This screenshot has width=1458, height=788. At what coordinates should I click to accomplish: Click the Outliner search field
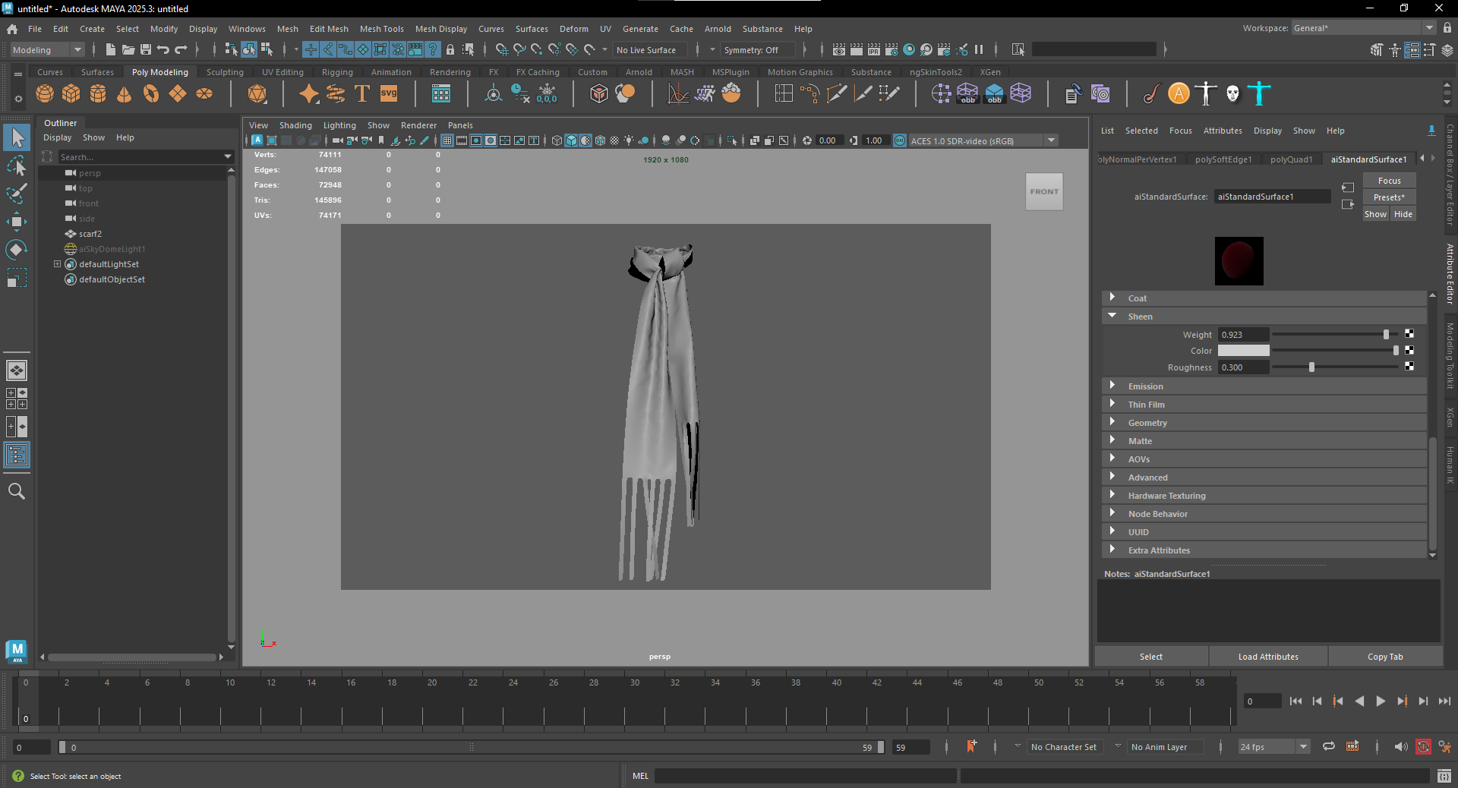pyautogui.click(x=140, y=157)
